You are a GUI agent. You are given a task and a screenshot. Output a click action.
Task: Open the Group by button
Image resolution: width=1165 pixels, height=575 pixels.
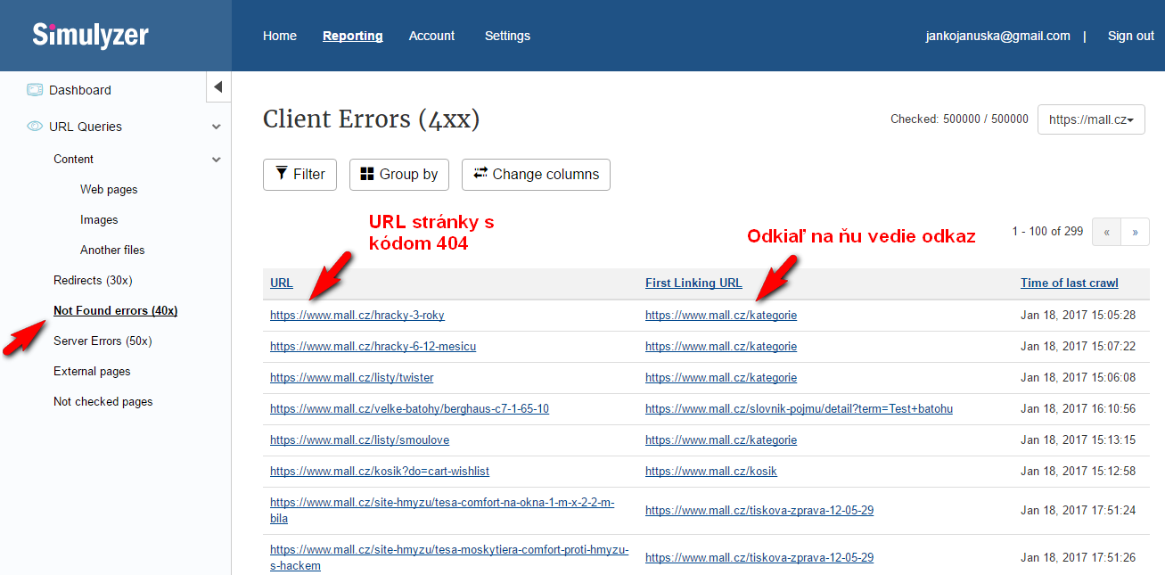pyautogui.click(x=399, y=175)
